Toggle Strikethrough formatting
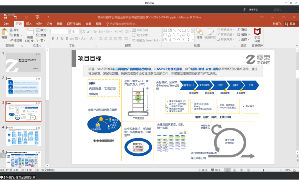The image size is (299, 180). pyautogui.click(x=71, y=38)
